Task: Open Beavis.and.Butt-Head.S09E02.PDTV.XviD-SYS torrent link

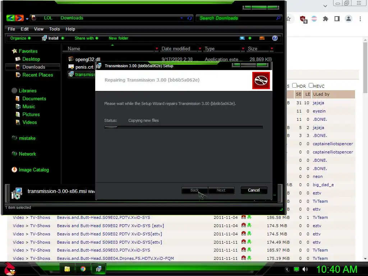Action: coord(103,217)
